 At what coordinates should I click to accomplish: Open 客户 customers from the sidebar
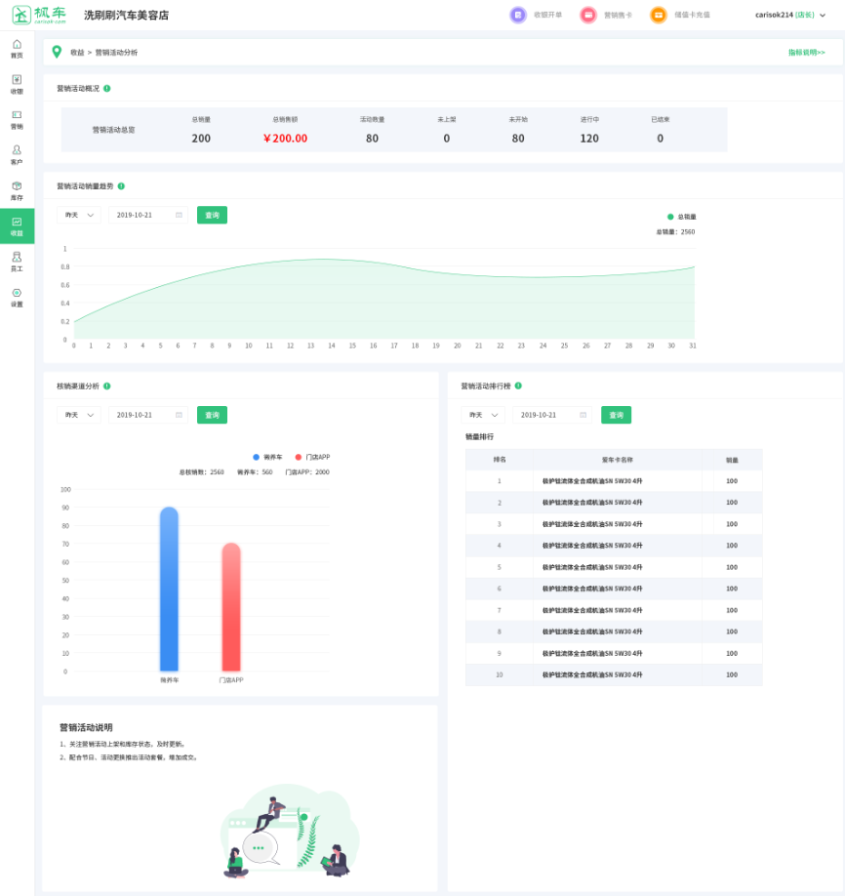coord(17,154)
